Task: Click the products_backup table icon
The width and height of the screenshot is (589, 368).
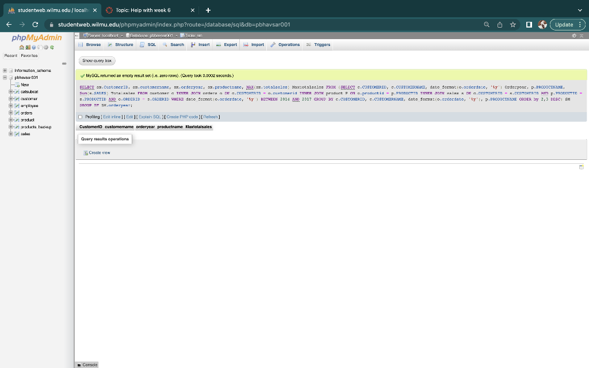Action: [17, 127]
